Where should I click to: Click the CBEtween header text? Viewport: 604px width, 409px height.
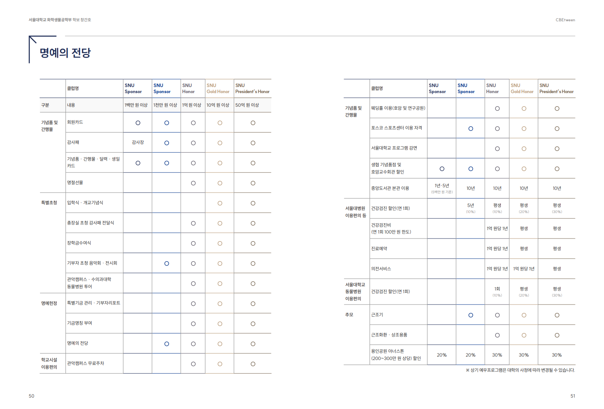point(565,20)
